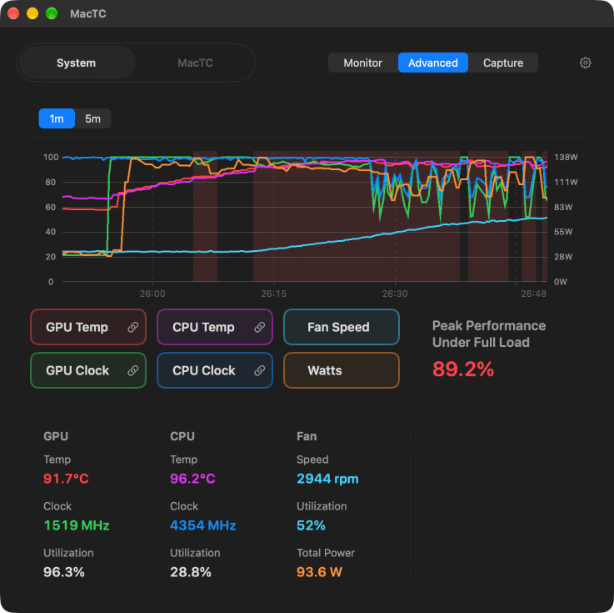Viewport: 614px width, 613px height.
Task: Select the System segment
Action: tap(77, 63)
